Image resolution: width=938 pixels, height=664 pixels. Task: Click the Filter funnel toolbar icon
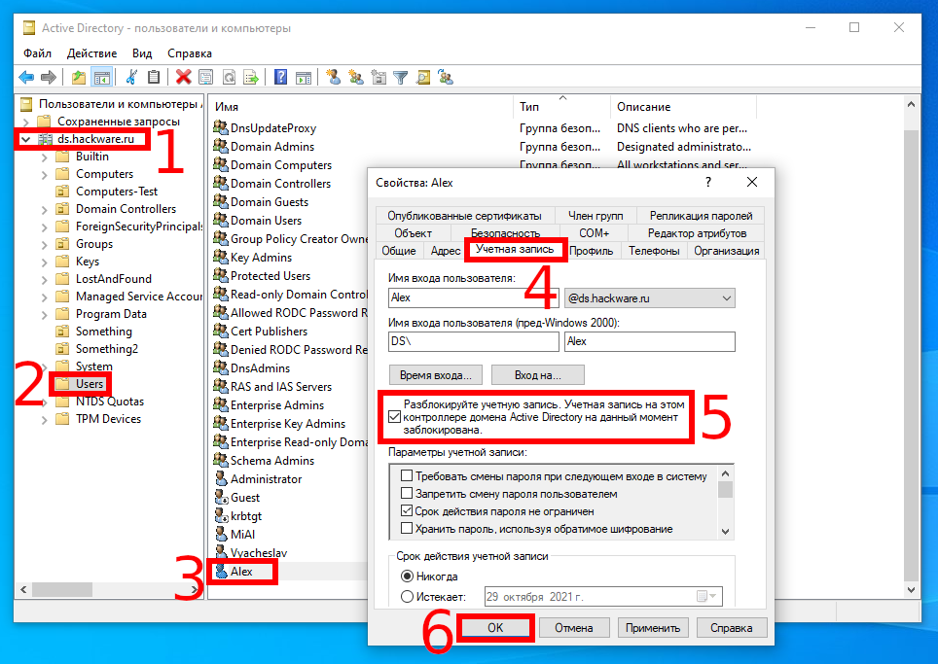399,78
